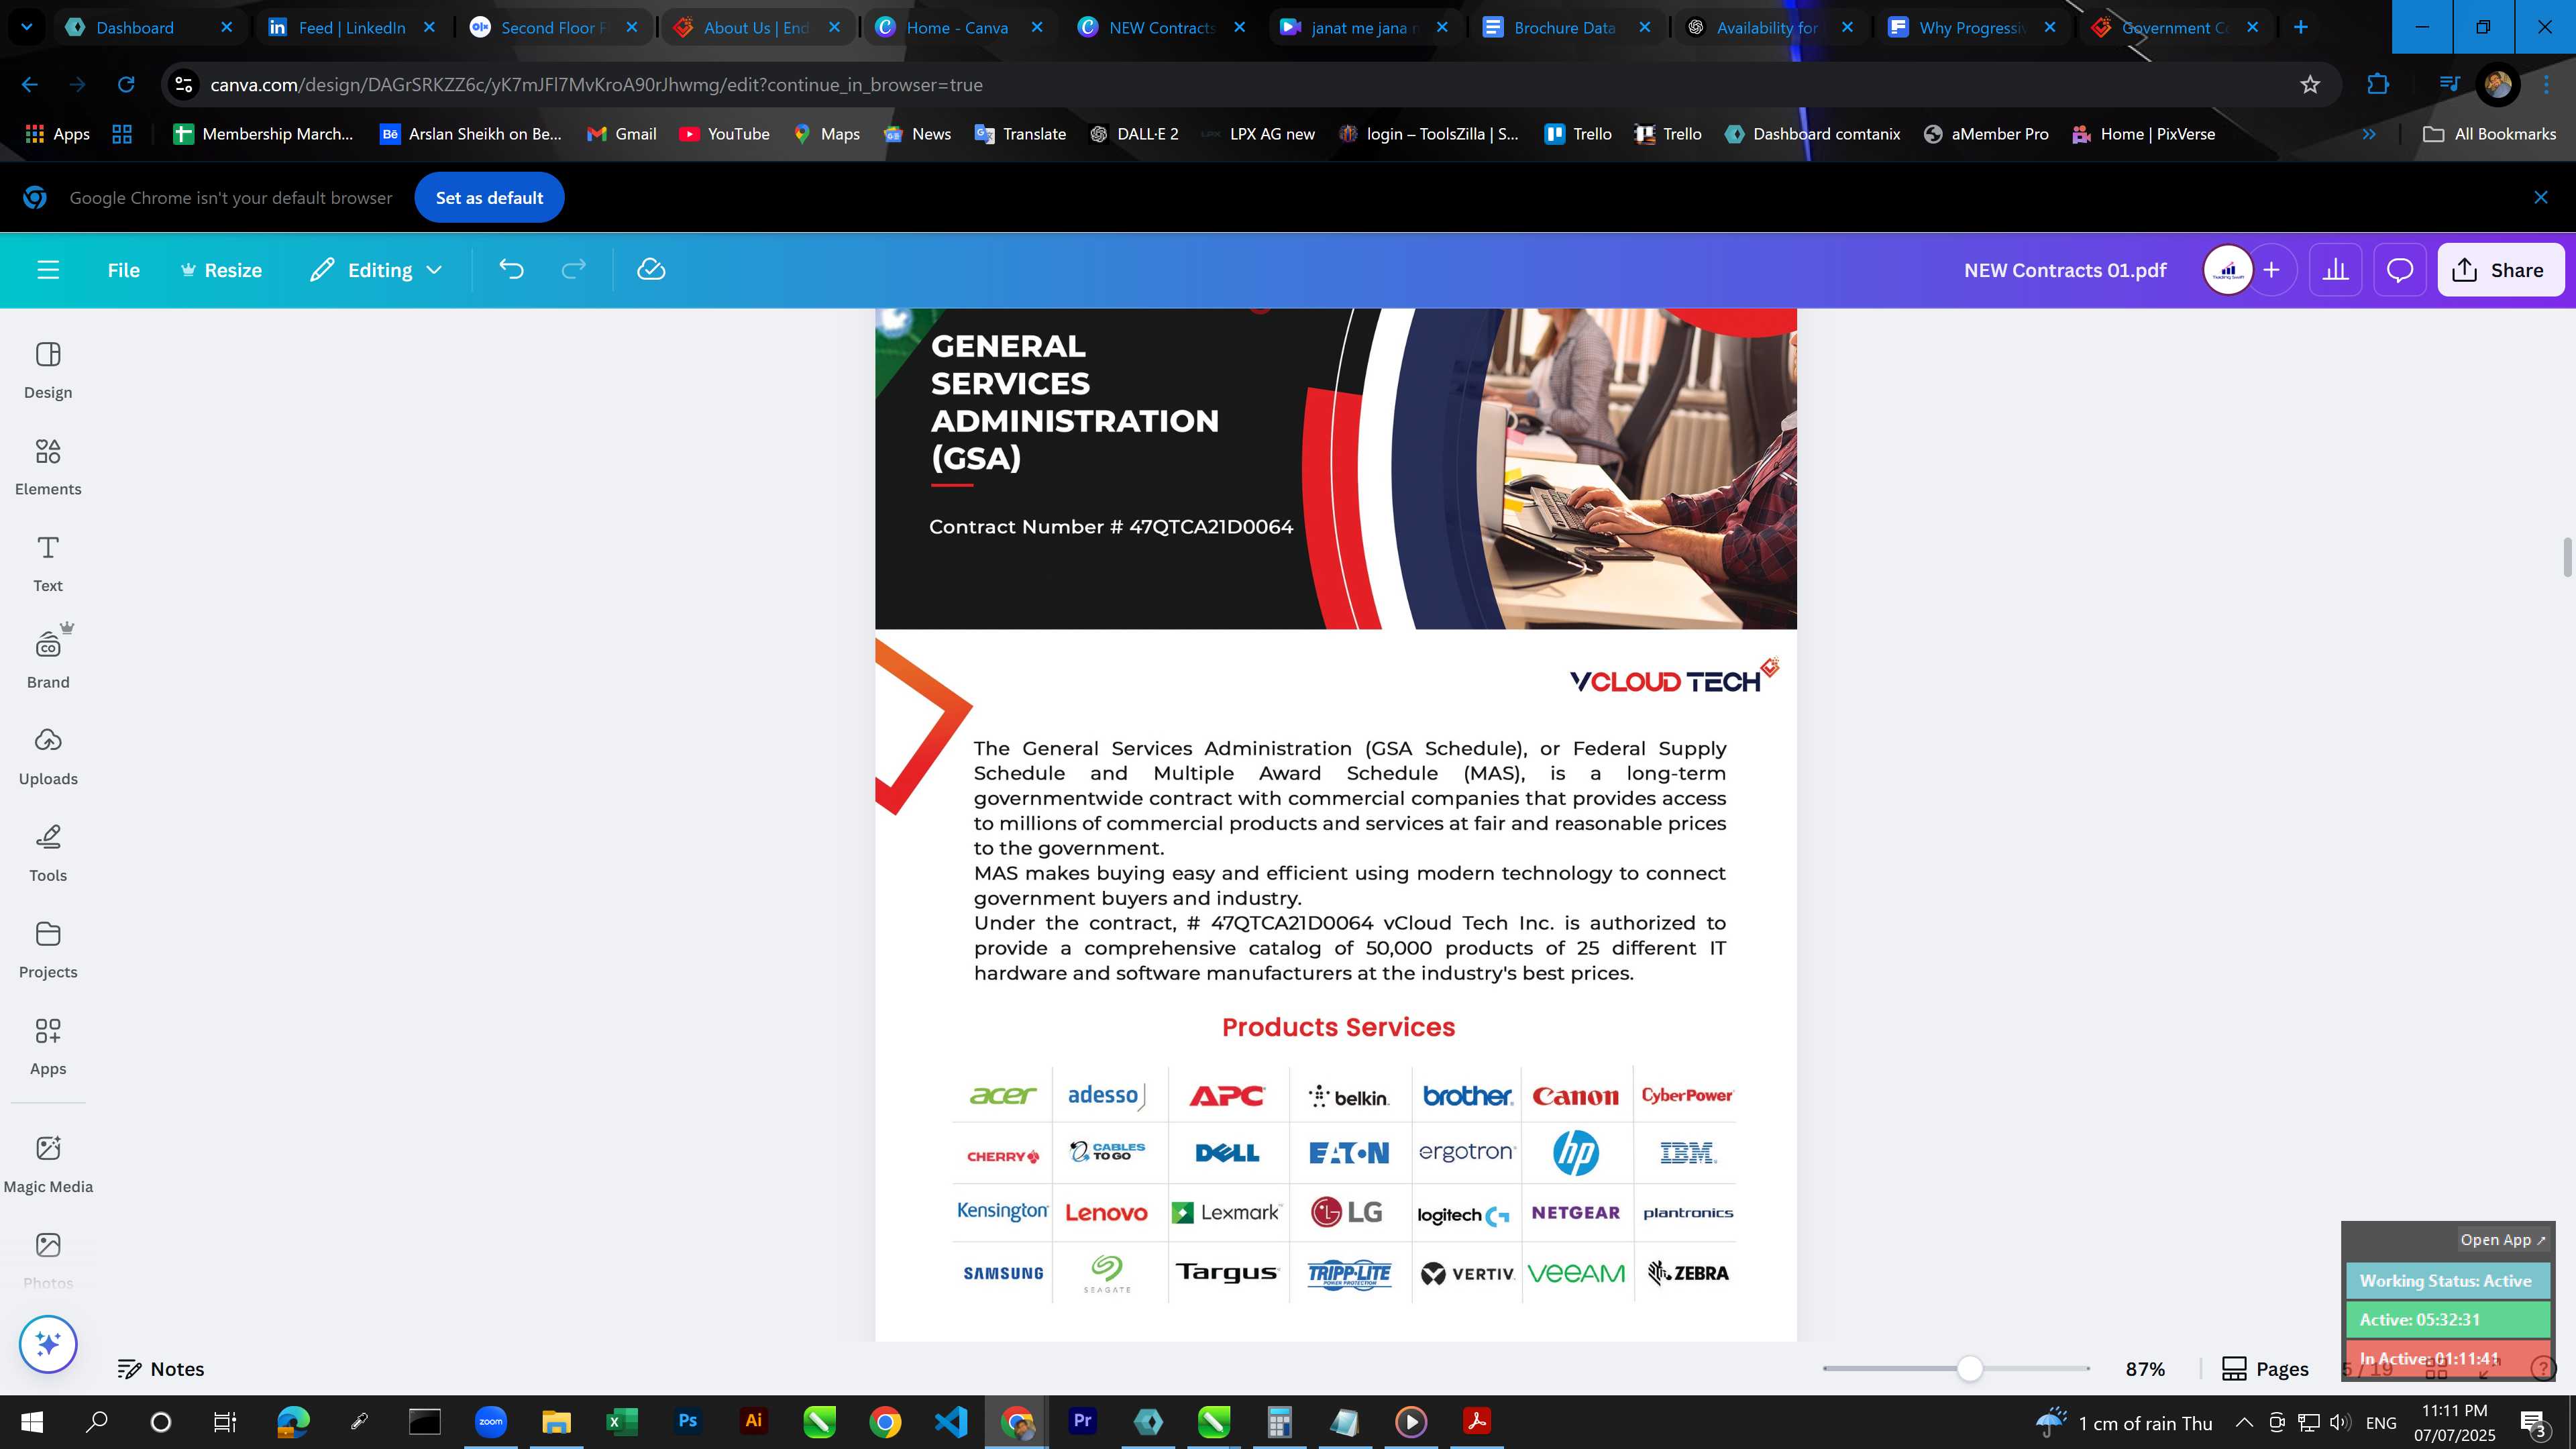Click the Share button
Screen dimensions: 2576x1449
[2500, 270]
